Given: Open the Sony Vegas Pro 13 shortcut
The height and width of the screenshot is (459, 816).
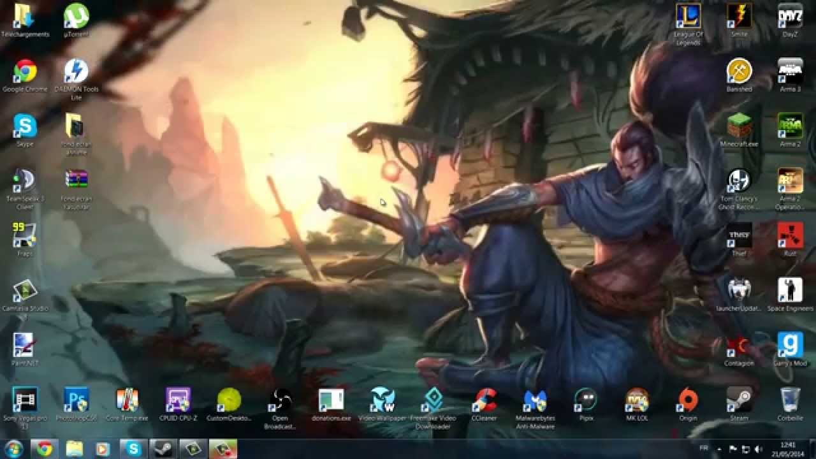Looking at the screenshot, I should pos(25,408).
